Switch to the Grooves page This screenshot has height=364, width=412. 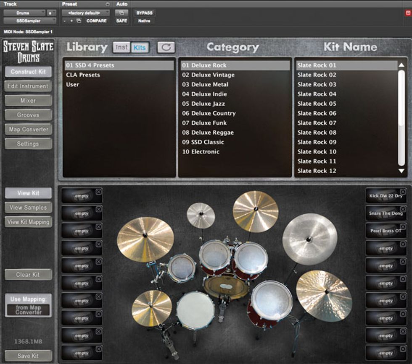(x=28, y=115)
